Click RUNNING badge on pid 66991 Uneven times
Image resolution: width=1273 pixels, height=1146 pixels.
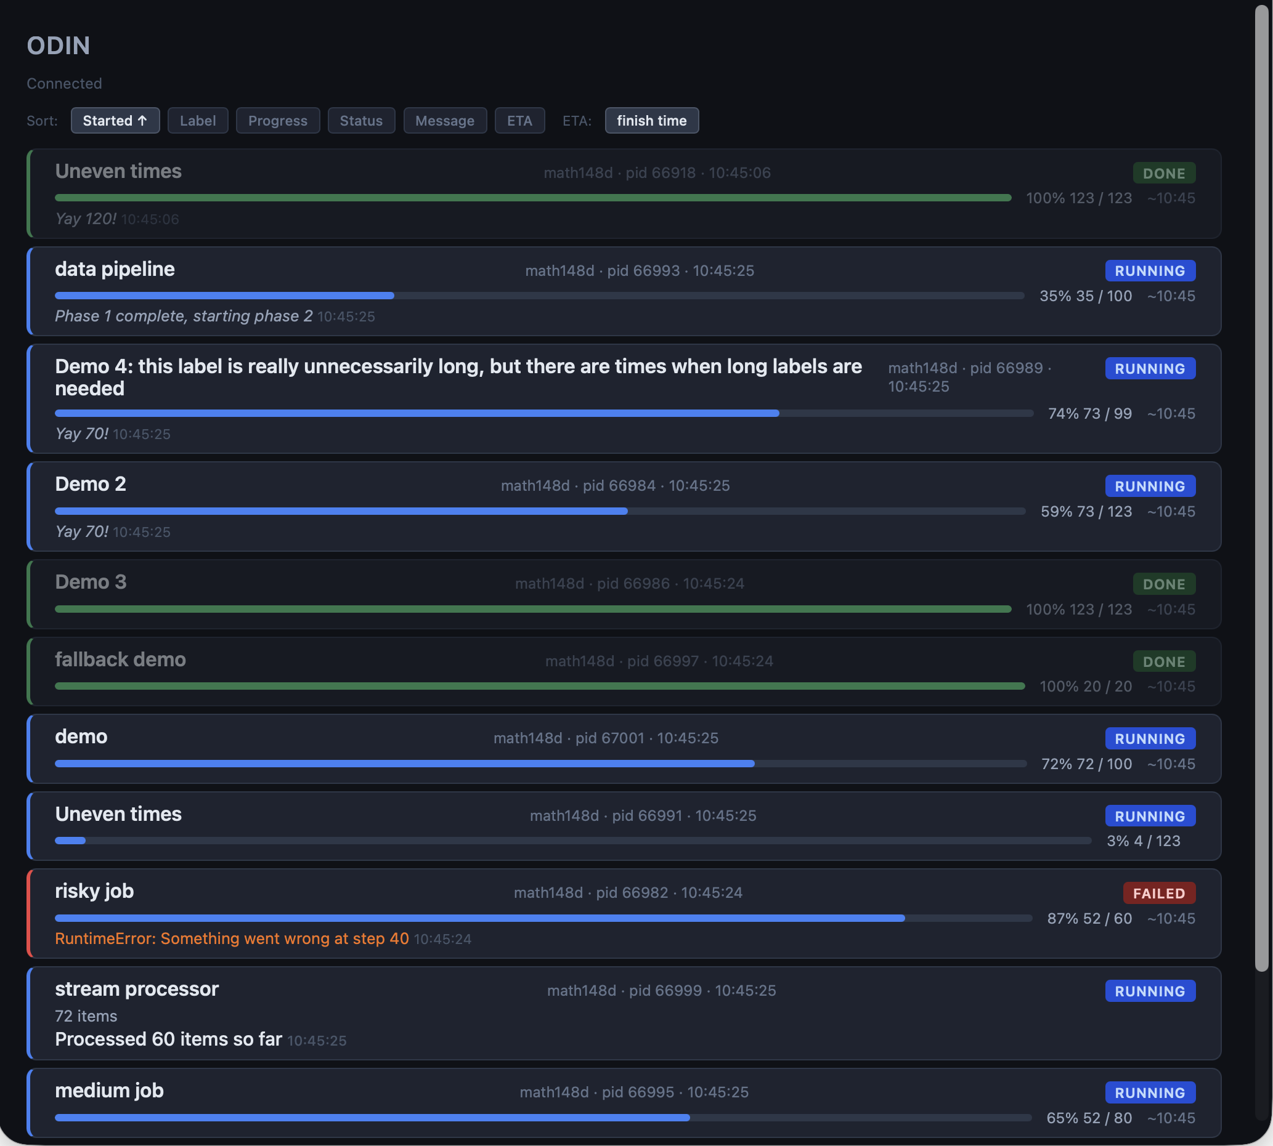1150,816
